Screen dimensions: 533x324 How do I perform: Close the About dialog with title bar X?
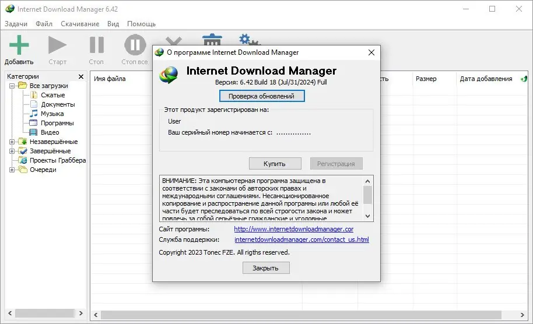coord(371,52)
